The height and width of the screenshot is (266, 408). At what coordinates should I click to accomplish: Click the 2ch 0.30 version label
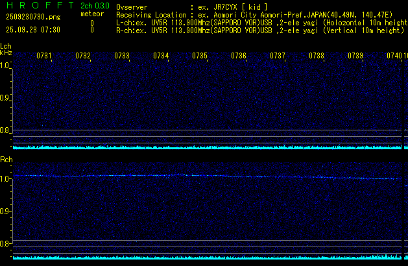coord(94,6)
